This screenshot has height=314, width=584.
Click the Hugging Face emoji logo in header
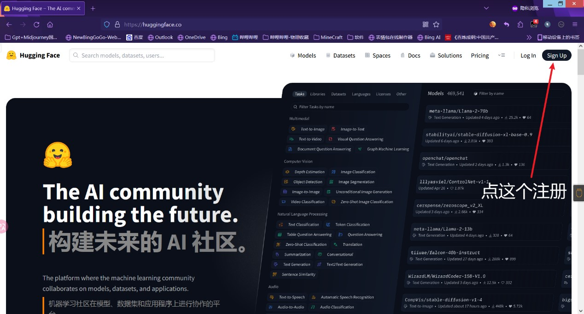pos(12,55)
